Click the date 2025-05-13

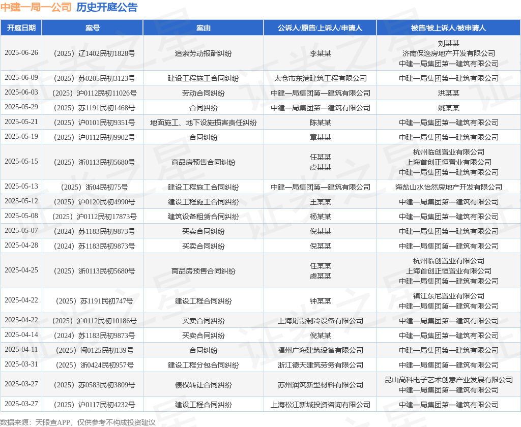[21, 186]
